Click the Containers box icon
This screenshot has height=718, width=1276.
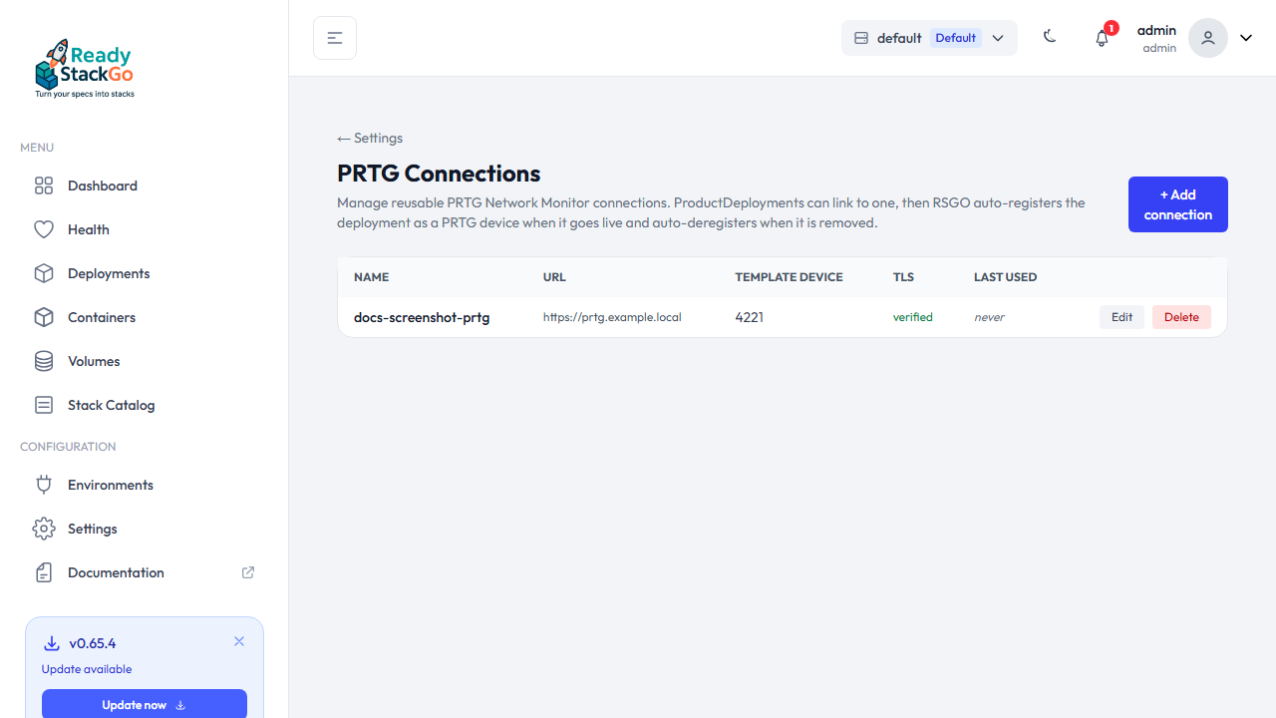point(44,317)
